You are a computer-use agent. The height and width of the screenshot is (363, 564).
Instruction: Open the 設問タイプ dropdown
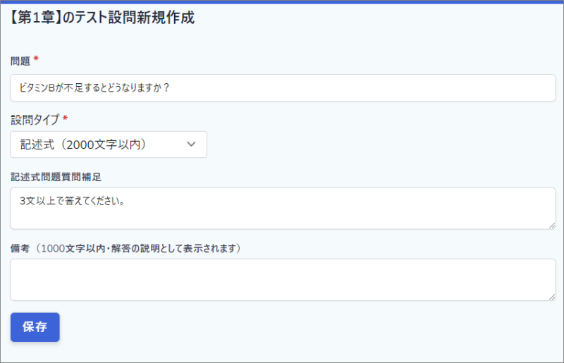coord(109,144)
